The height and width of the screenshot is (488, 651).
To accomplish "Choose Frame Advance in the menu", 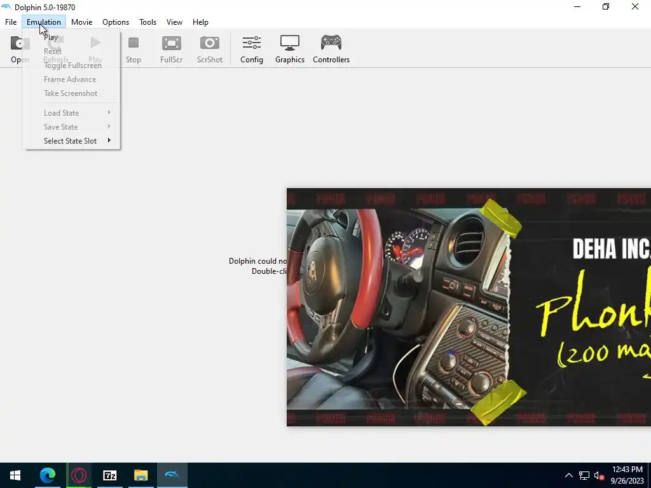I will click(71, 79).
